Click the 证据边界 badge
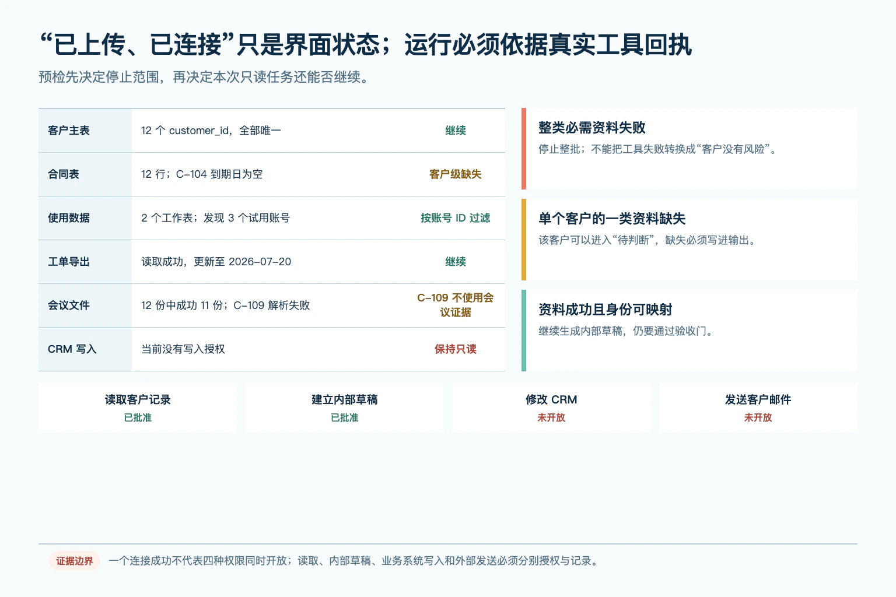Viewport: 896px width, 597px height. 75,561
